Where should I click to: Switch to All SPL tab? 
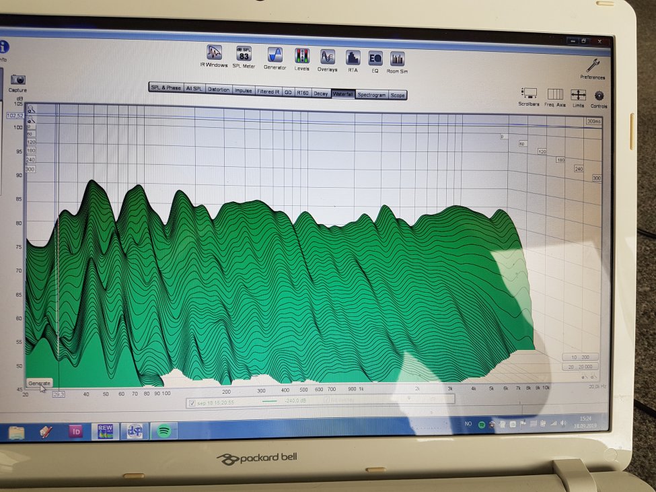tap(194, 89)
